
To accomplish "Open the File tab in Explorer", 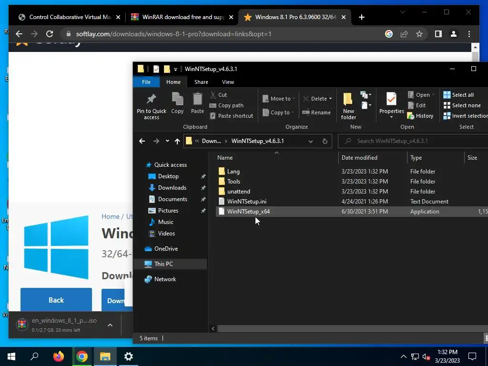I will click(146, 82).
